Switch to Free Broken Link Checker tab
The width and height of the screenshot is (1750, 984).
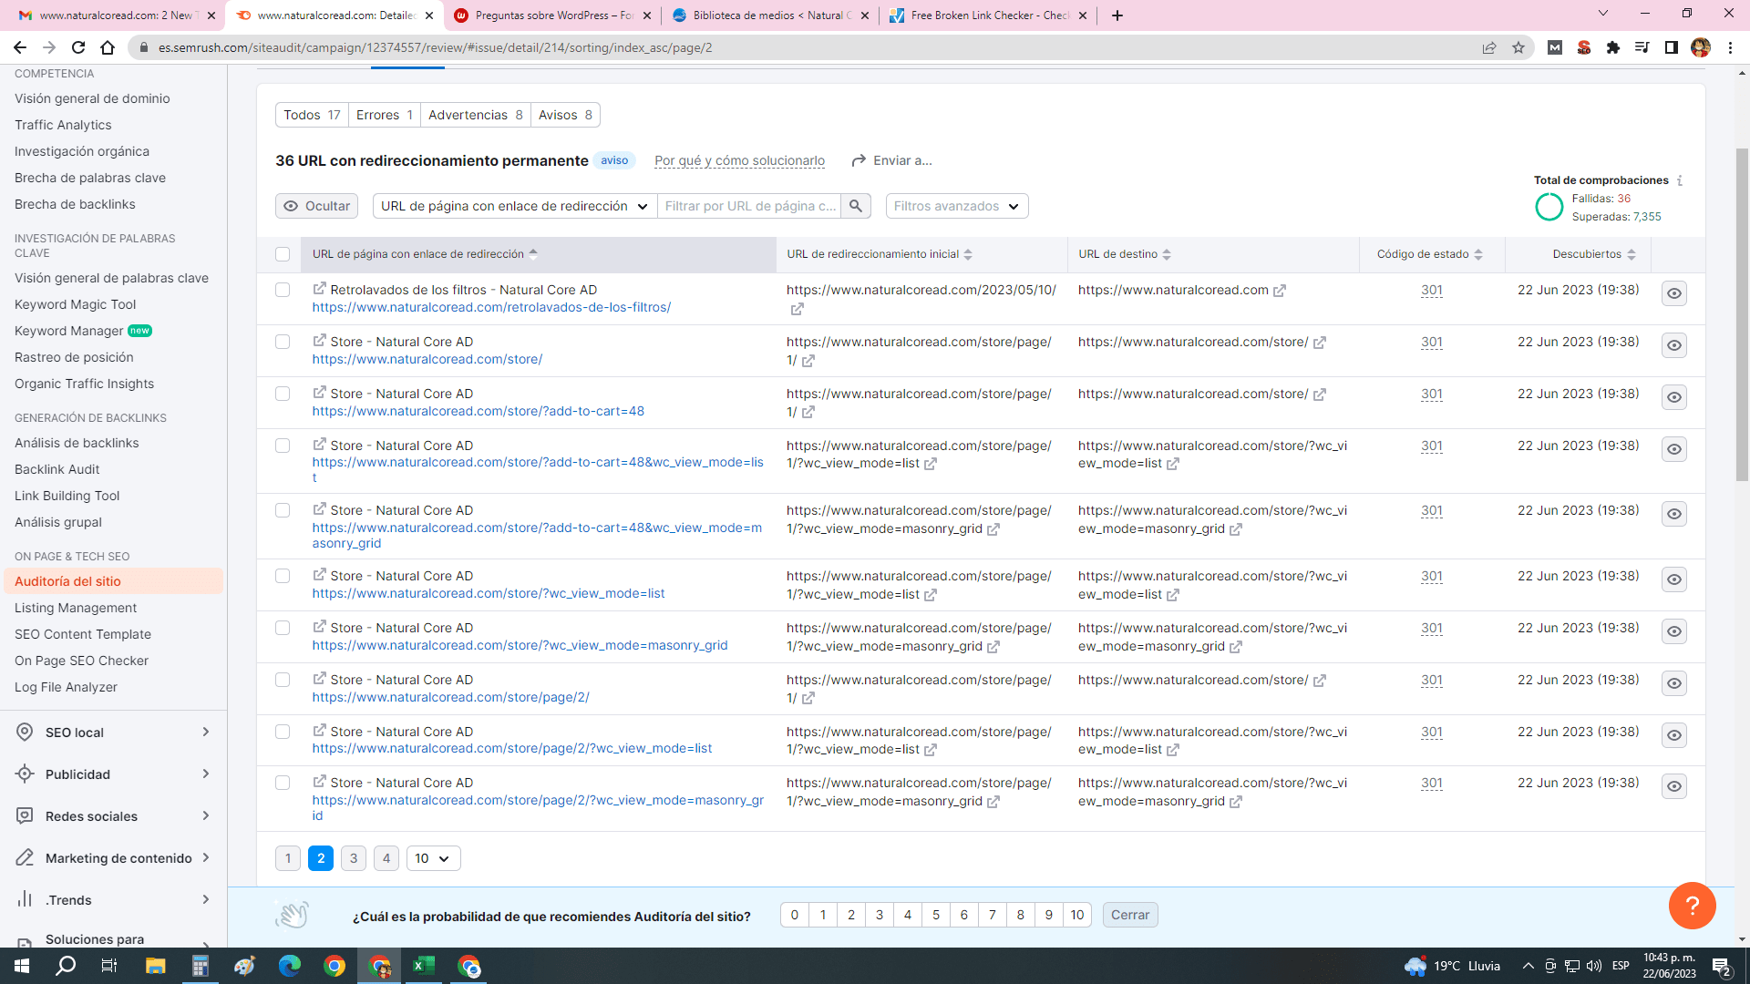(987, 15)
